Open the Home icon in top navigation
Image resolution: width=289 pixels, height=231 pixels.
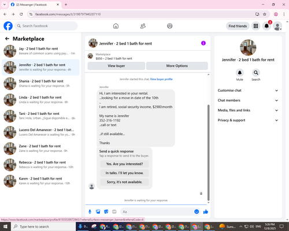pyautogui.click(x=116, y=26)
